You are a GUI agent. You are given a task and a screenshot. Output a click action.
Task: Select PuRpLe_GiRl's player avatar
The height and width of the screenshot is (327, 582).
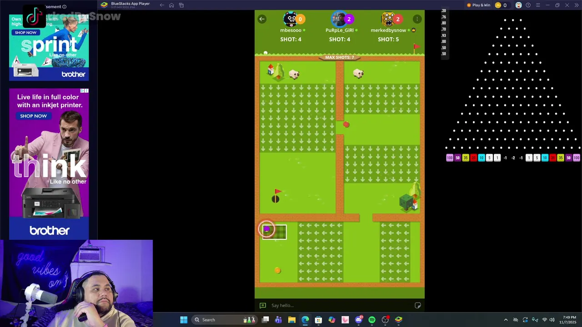pyautogui.click(x=339, y=19)
